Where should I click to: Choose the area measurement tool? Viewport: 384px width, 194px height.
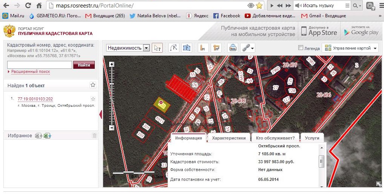[x=216, y=48]
